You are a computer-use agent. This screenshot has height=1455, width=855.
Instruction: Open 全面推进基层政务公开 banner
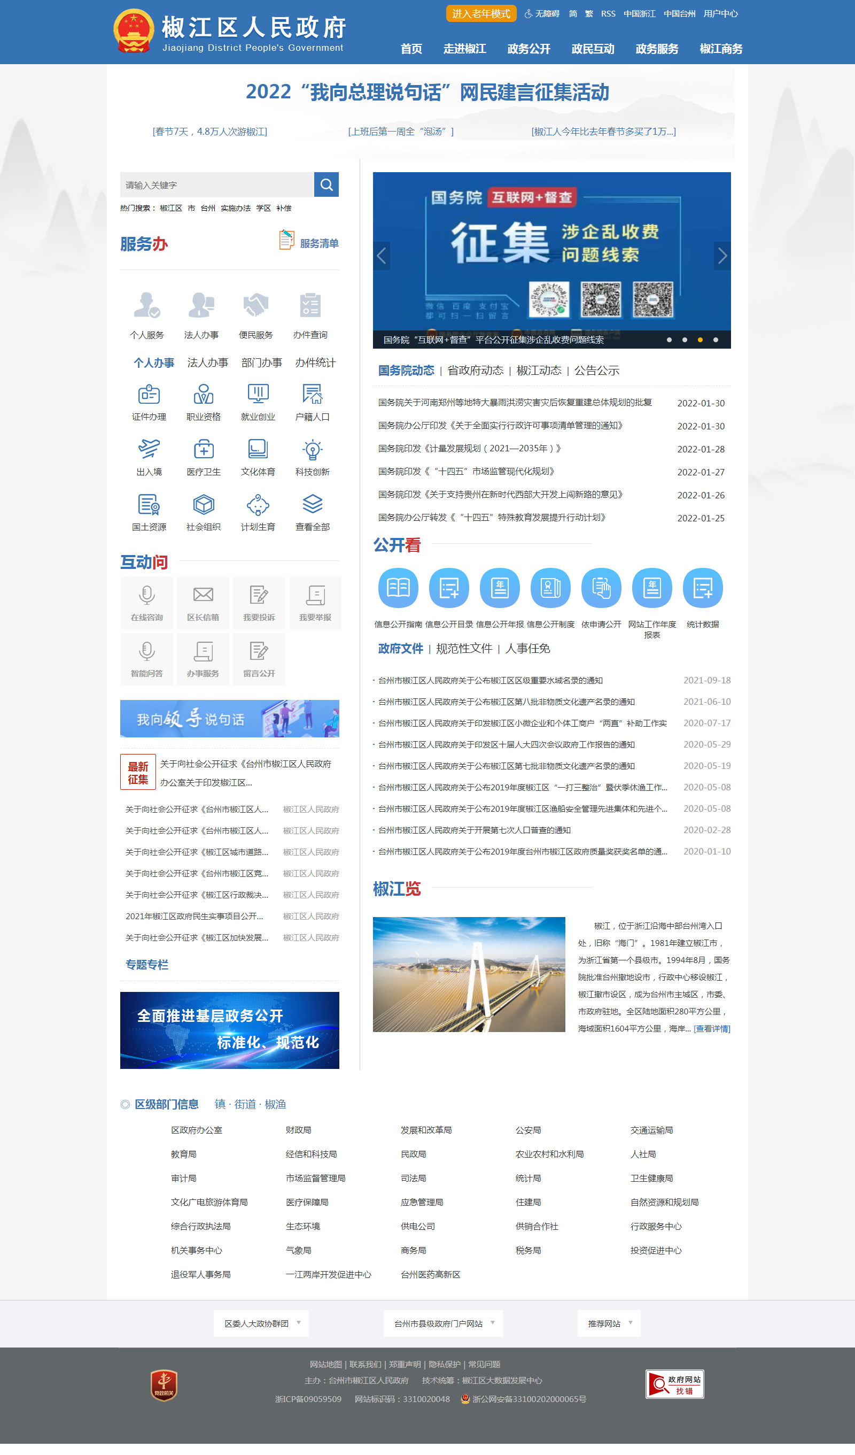pos(230,1031)
